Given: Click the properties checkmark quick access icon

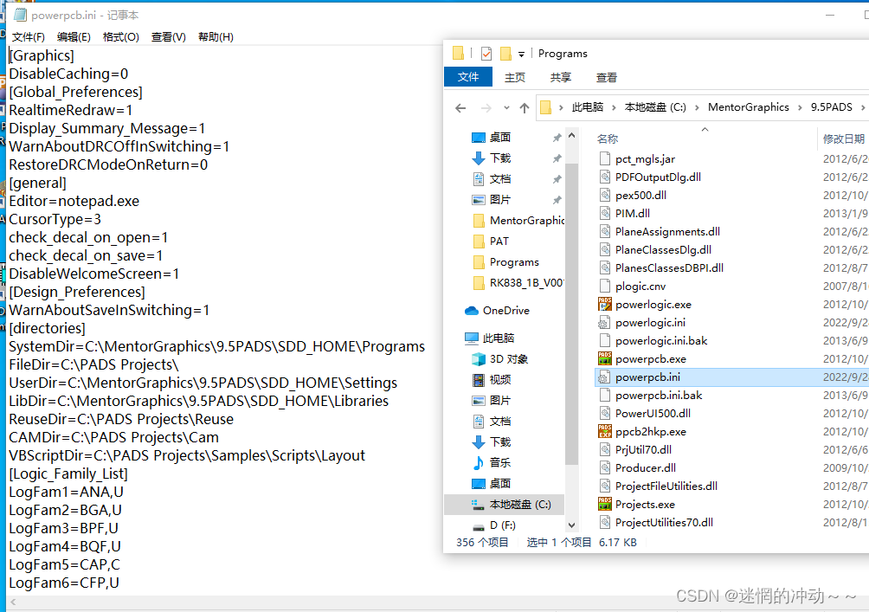Looking at the screenshot, I should click(486, 54).
